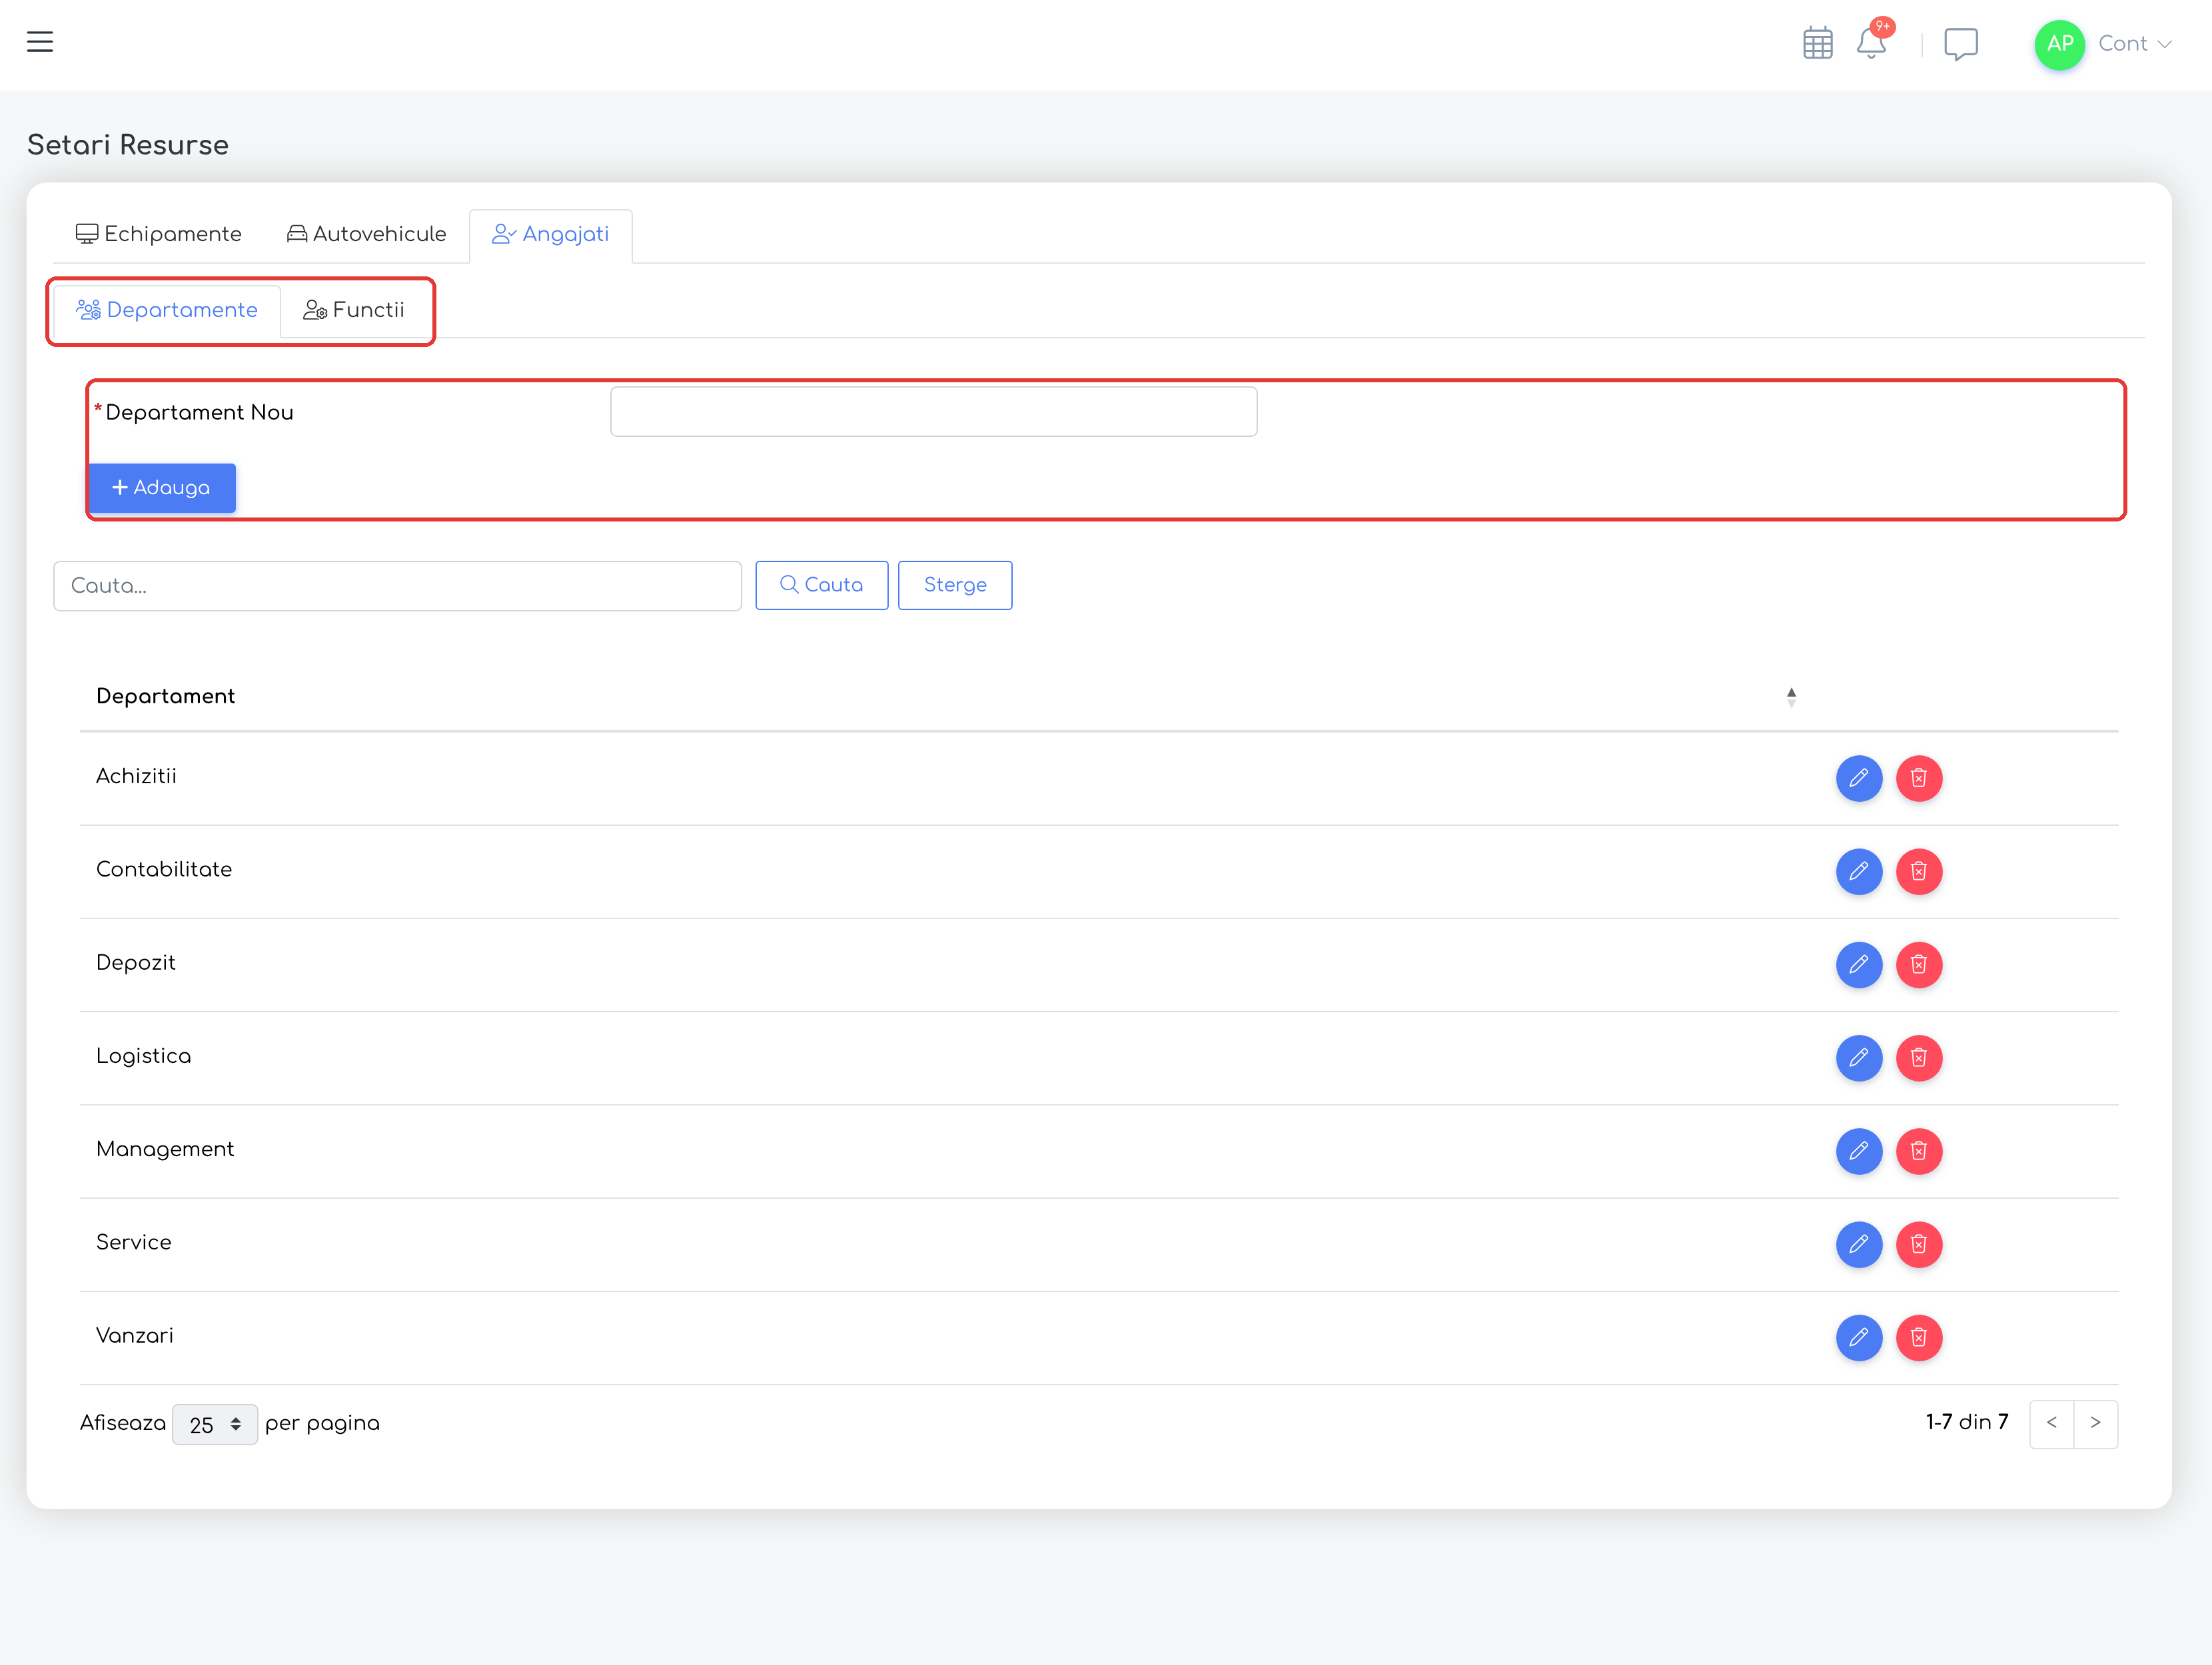Switch to the Autovehicule tab
The image size is (2212, 1665).
[366, 234]
